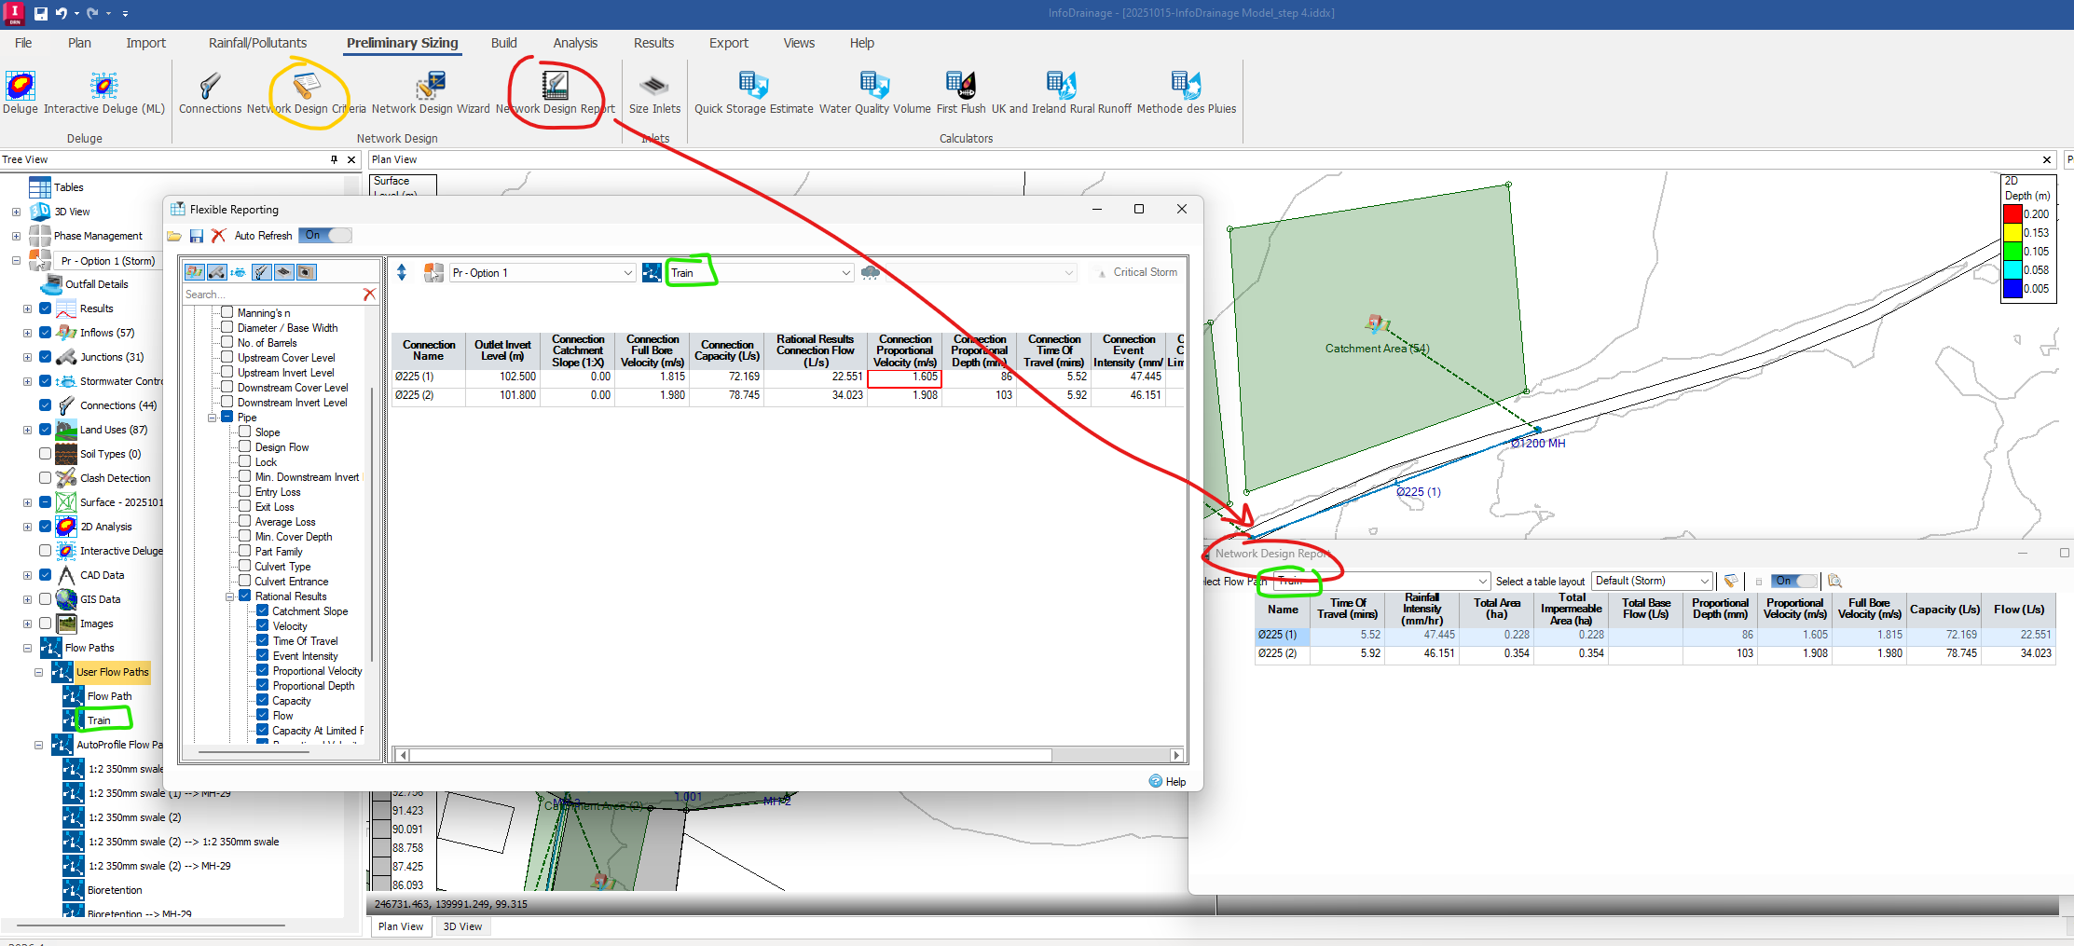Check the Design Flow checkbox
Screen dimensions: 2074x946
(245, 447)
